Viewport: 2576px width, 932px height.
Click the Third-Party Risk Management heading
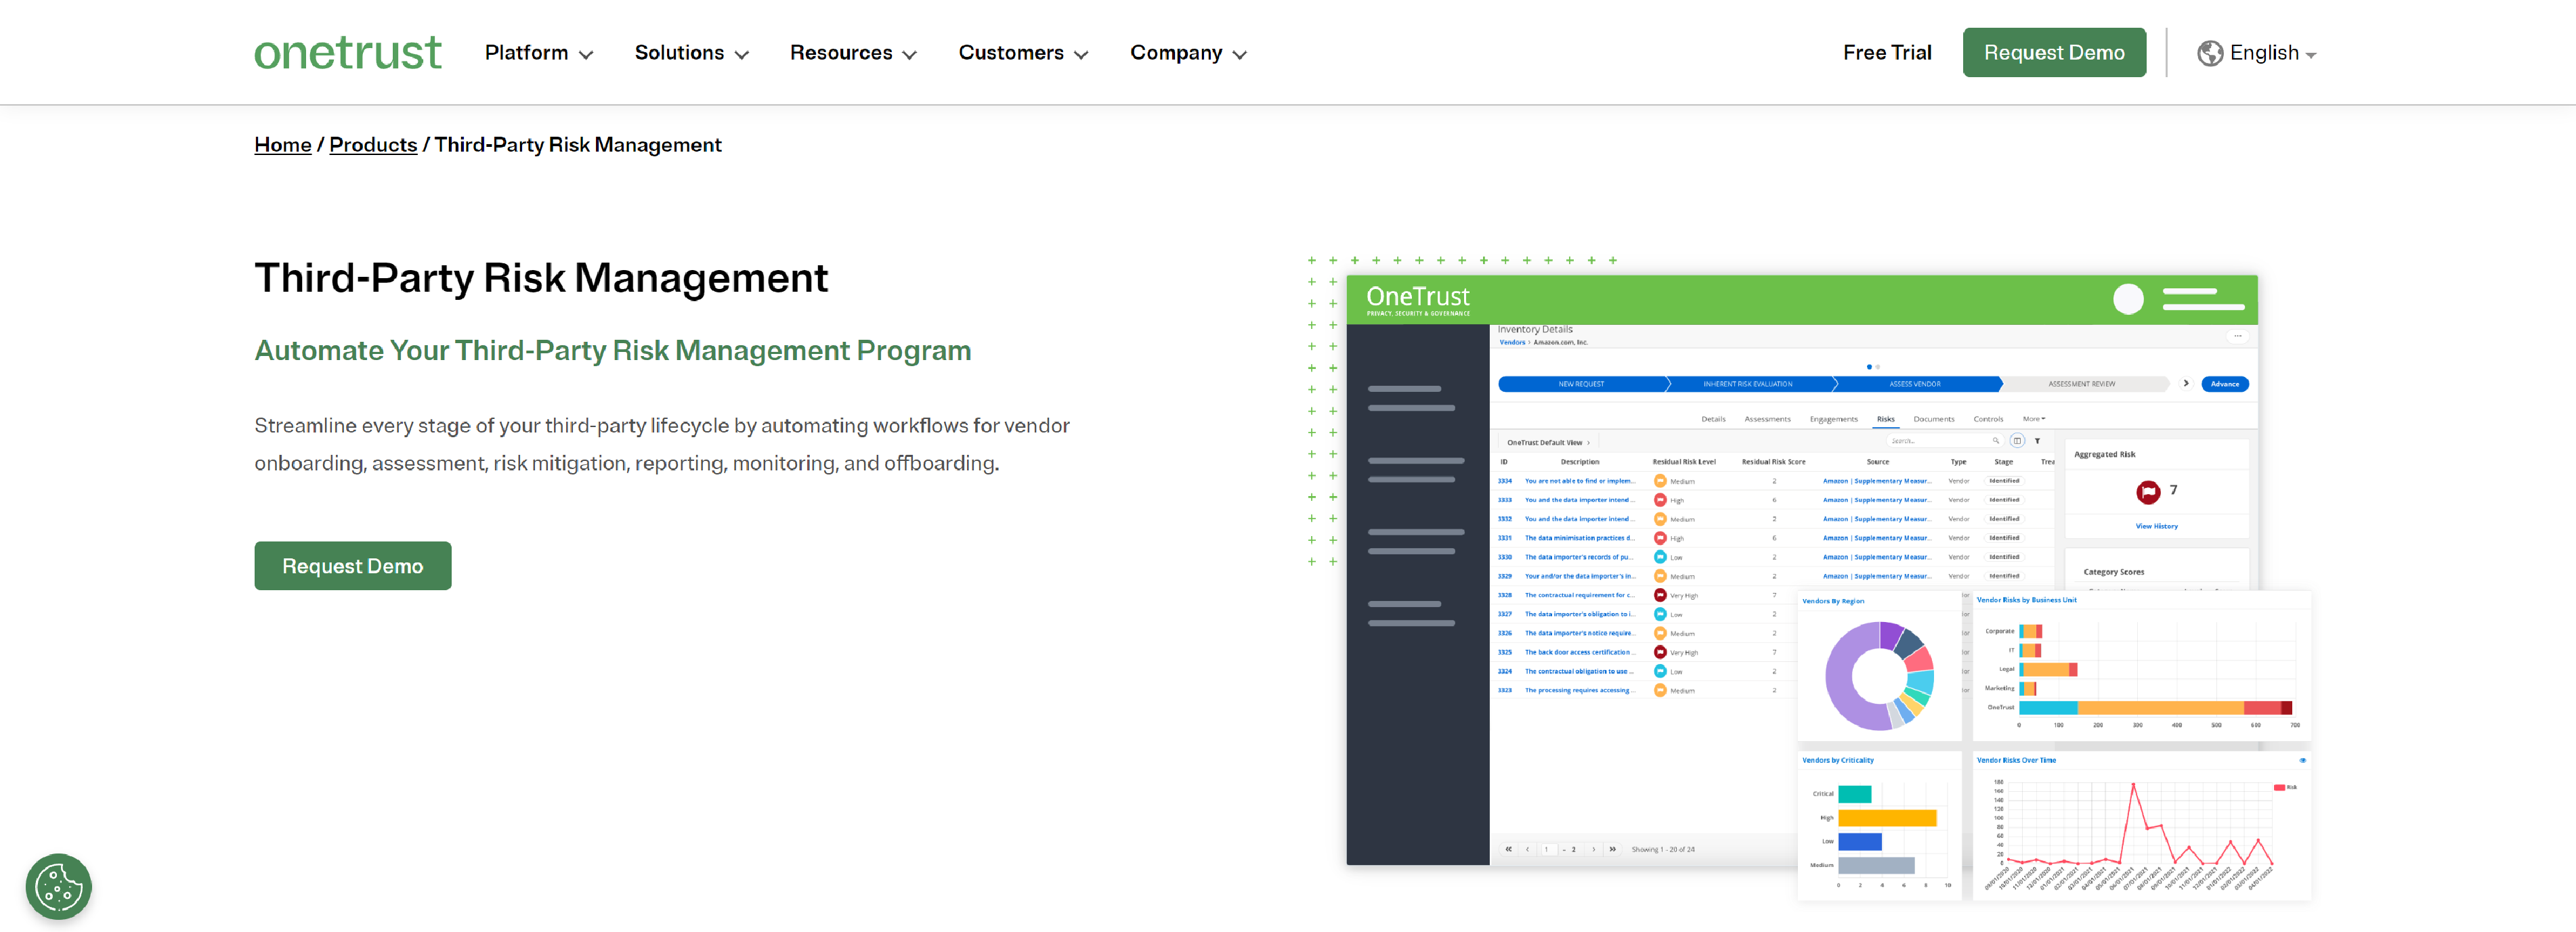point(541,278)
